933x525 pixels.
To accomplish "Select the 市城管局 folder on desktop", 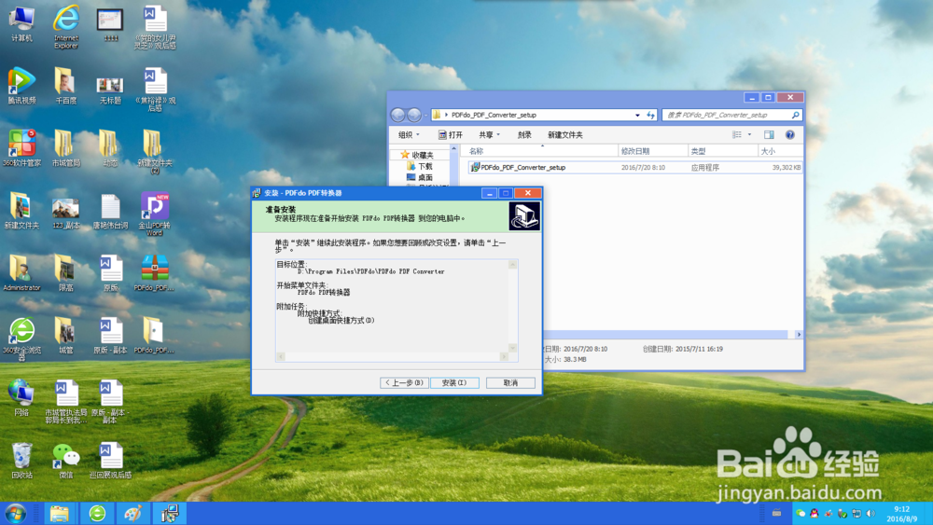I will [x=66, y=148].
